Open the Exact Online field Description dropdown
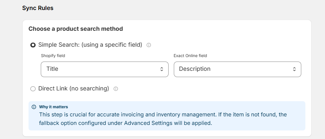The height and width of the screenshot is (139, 325). tap(237, 69)
